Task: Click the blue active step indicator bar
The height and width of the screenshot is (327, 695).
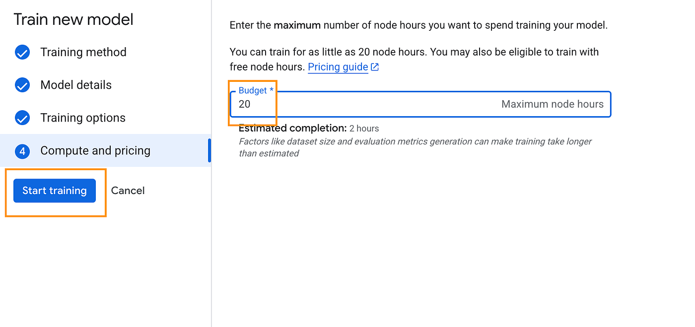Action: [x=209, y=150]
